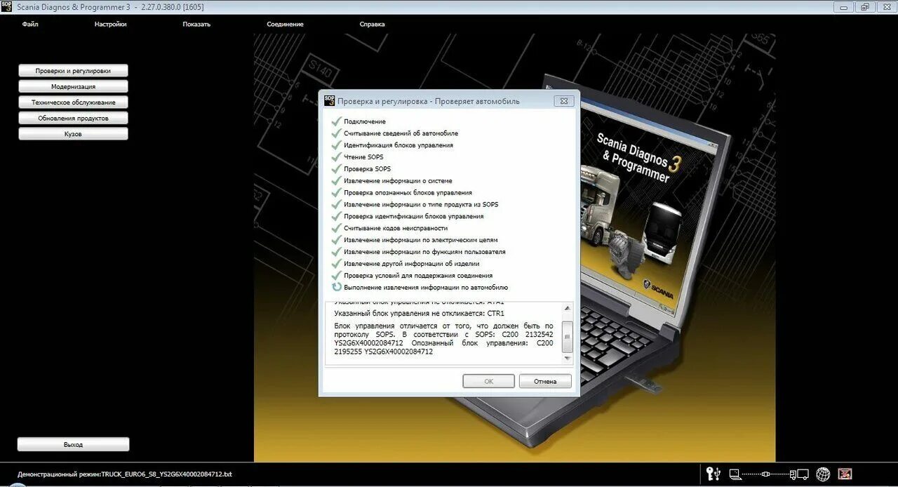Image resolution: width=898 pixels, height=487 pixels.
Task: Click text Проверка идентификации блоков управления
Action: pos(413,216)
